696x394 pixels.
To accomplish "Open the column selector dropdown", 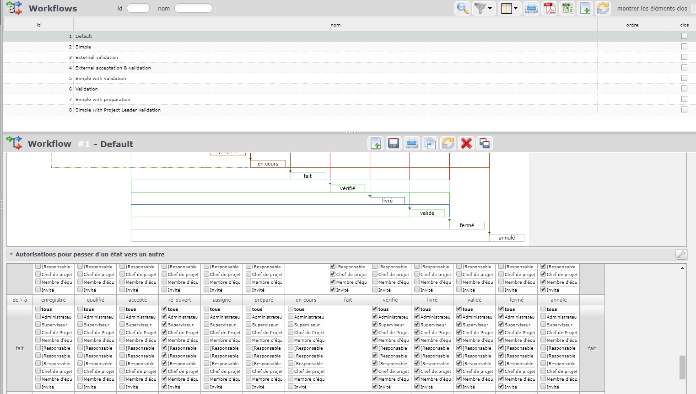I will tap(509, 8).
